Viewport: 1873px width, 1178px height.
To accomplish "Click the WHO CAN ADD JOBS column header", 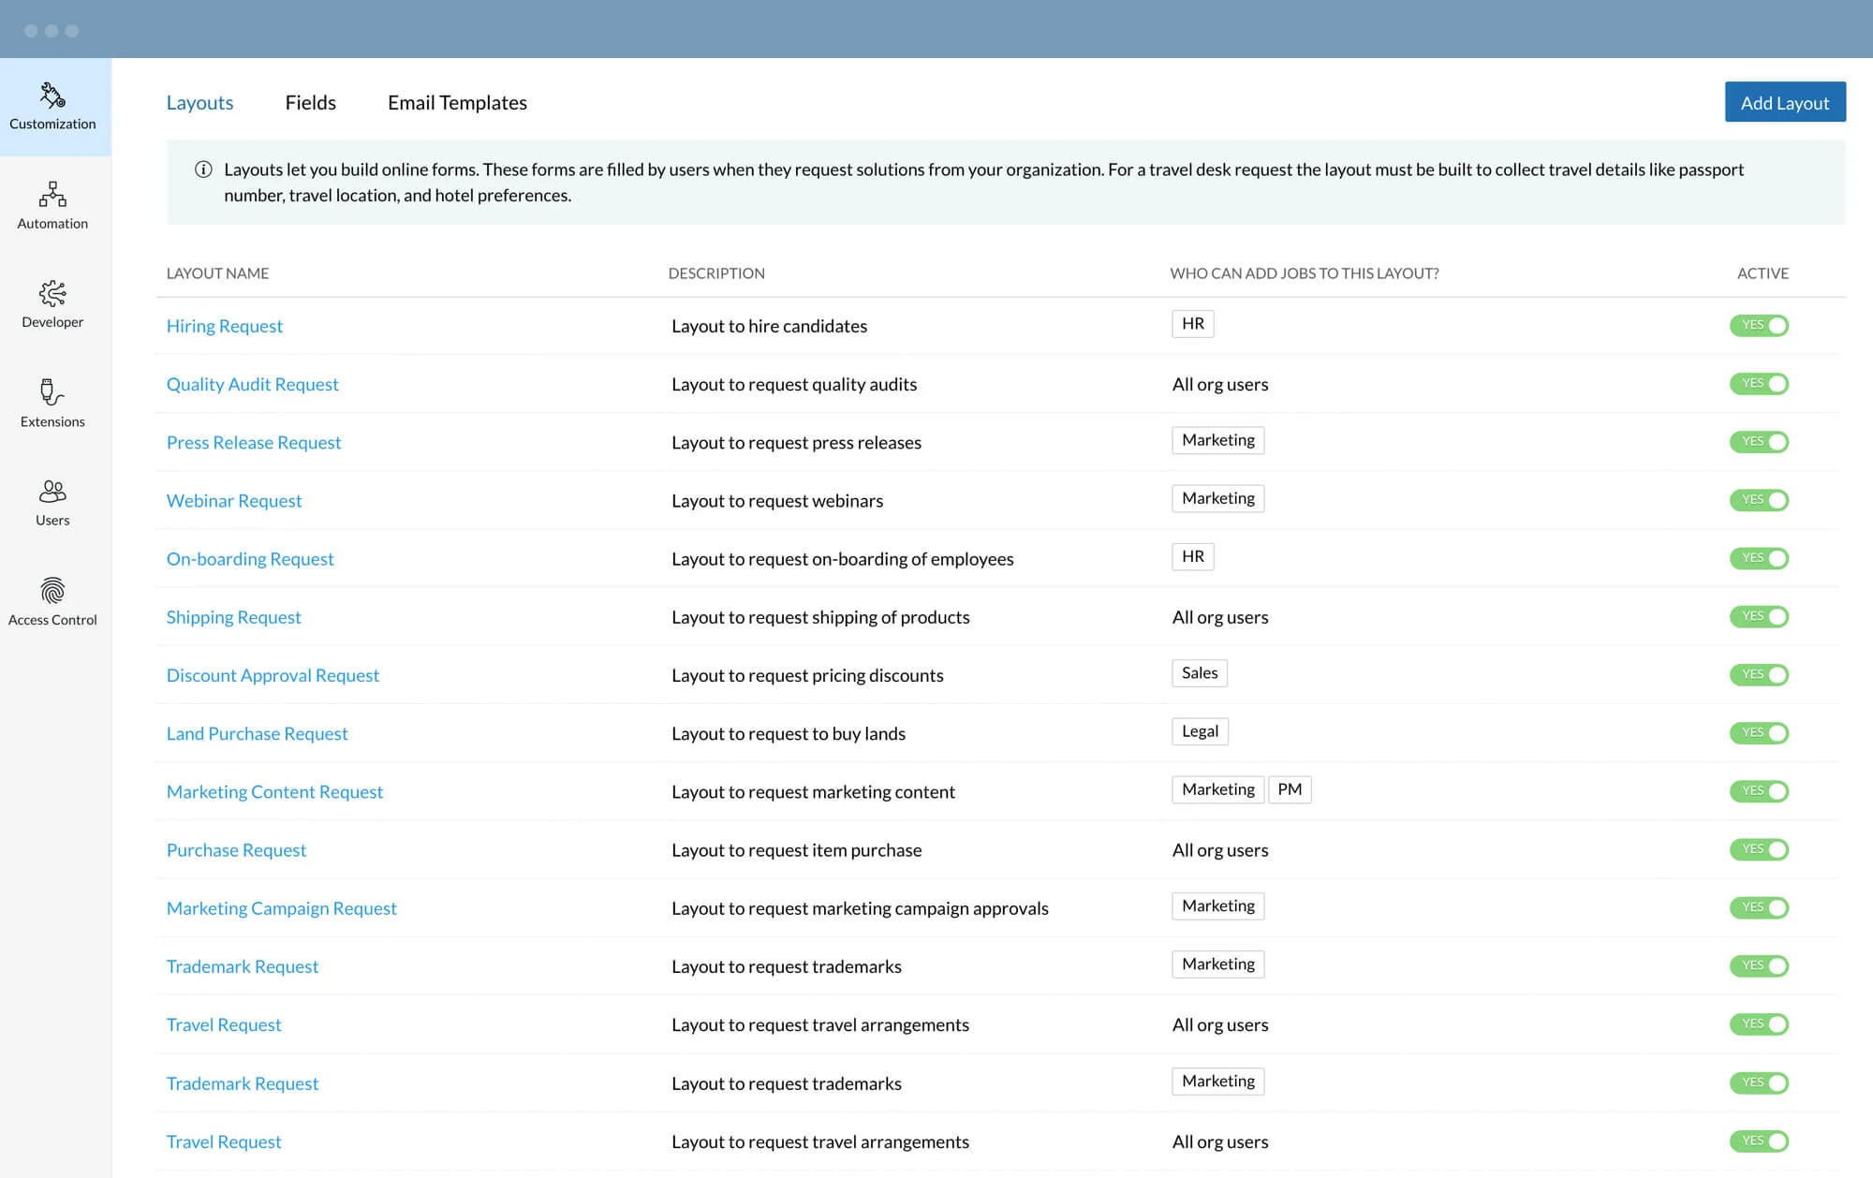I will pyautogui.click(x=1305, y=273).
